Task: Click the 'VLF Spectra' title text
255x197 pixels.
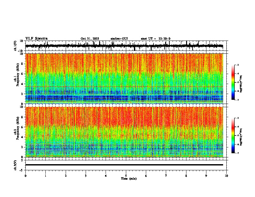Action: [36, 38]
